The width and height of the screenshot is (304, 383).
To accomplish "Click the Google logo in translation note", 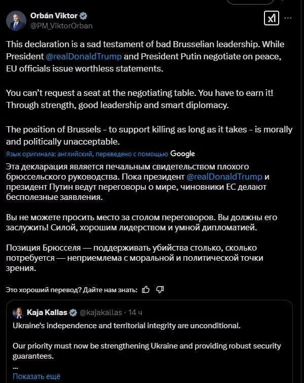I will [x=182, y=154].
